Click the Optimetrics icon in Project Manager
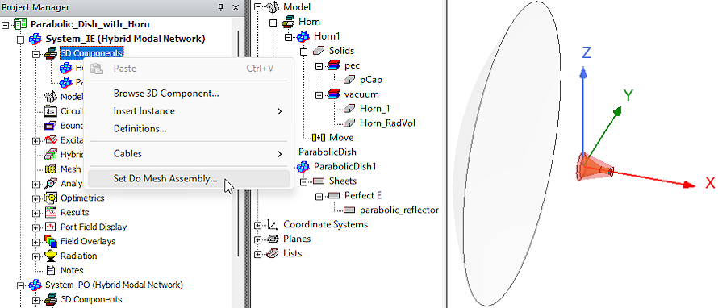This screenshot has width=718, height=308. pos(51,198)
